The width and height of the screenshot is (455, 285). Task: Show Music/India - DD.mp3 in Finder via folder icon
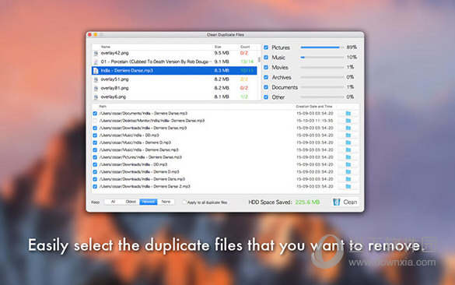click(x=348, y=135)
